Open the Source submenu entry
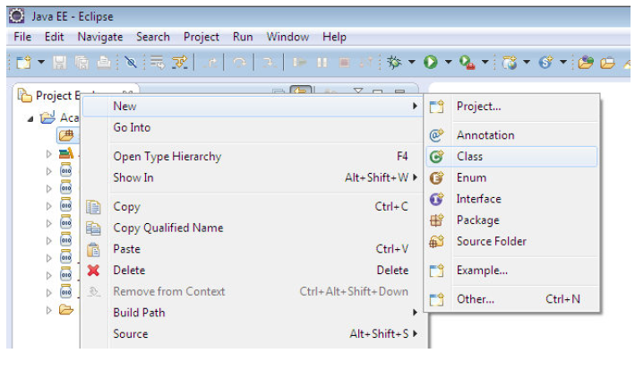Image resolution: width=635 pixels, height=379 pixels. (x=252, y=333)
